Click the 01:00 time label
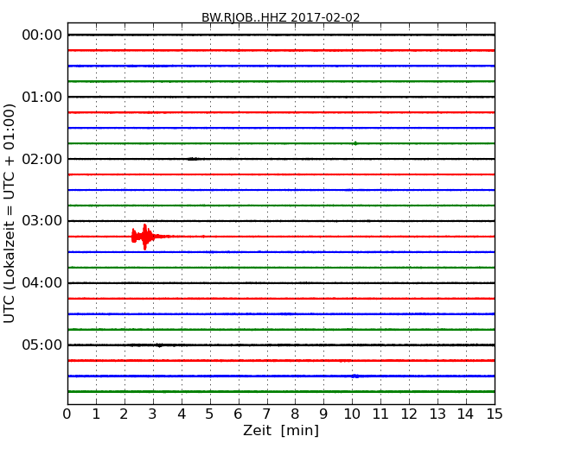The height and width of the screenshot is (449, 562). (42, 97)
